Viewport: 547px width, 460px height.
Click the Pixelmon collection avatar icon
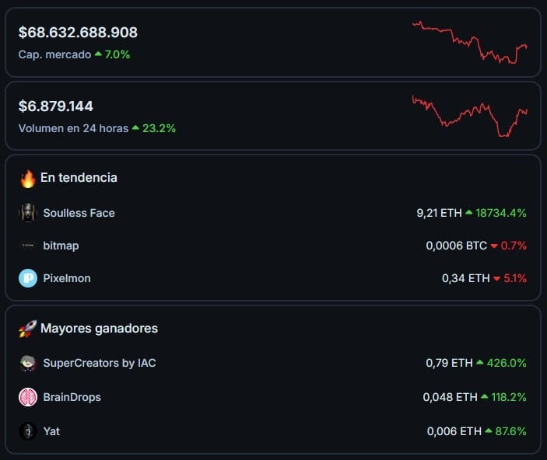click(28, 278)
